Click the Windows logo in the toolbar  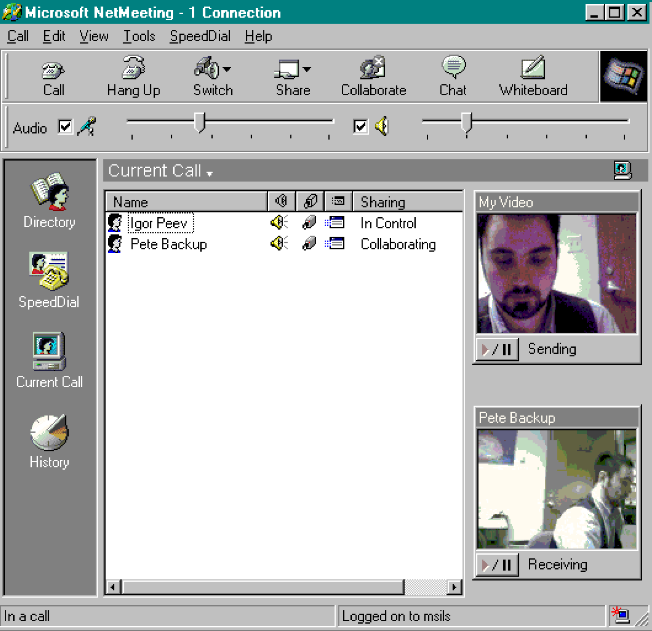pyautogui.click(x=623, y=76)
